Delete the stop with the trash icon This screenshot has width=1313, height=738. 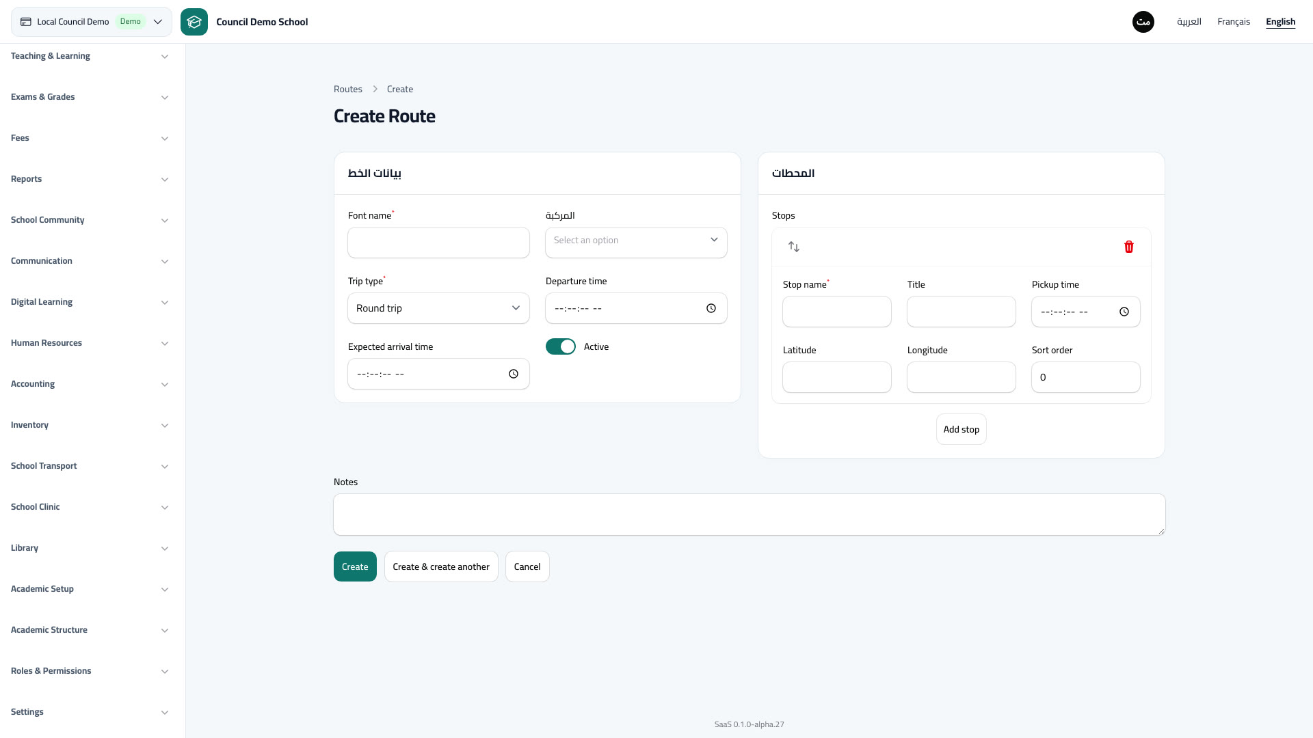[1129, 247]
